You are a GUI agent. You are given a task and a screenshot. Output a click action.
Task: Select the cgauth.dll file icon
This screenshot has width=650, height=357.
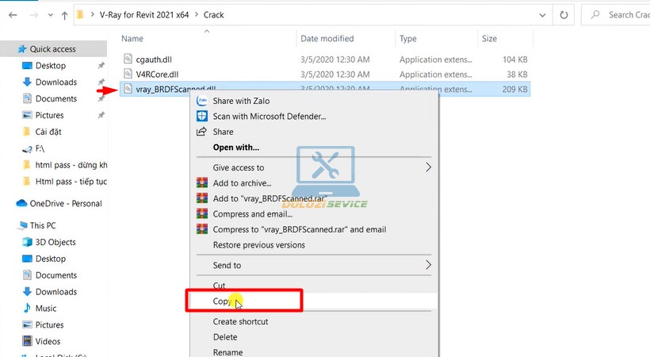(x=128, y=59)
